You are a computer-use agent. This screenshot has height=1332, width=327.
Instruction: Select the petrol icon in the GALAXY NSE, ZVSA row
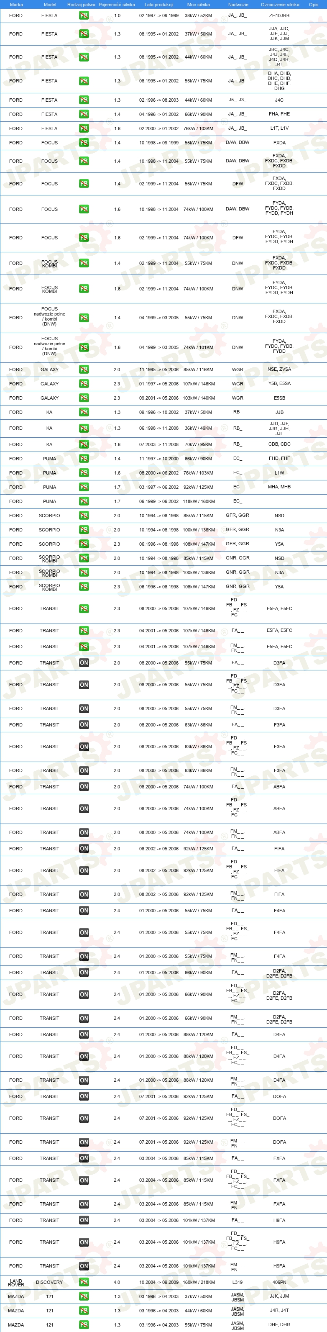(84, 370)
